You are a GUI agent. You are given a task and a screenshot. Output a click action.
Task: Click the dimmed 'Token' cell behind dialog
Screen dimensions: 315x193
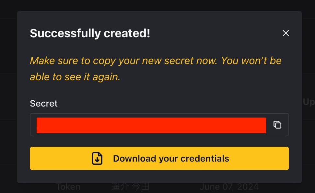(68, 187)
